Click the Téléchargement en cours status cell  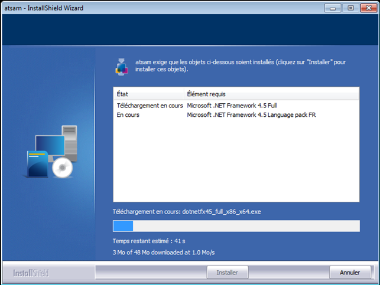150,106
